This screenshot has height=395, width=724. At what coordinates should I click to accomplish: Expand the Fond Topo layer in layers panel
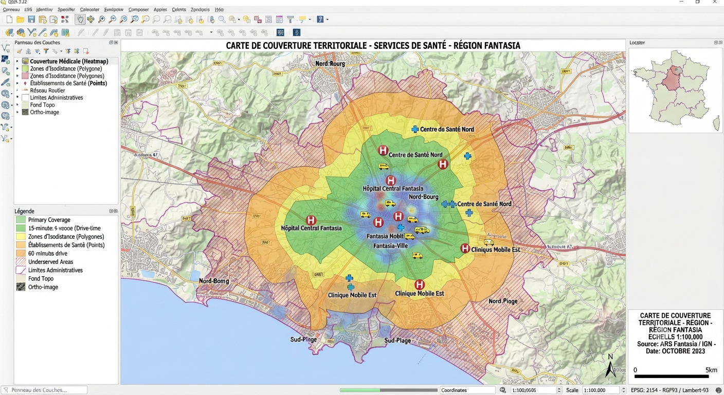click(17, 105)
